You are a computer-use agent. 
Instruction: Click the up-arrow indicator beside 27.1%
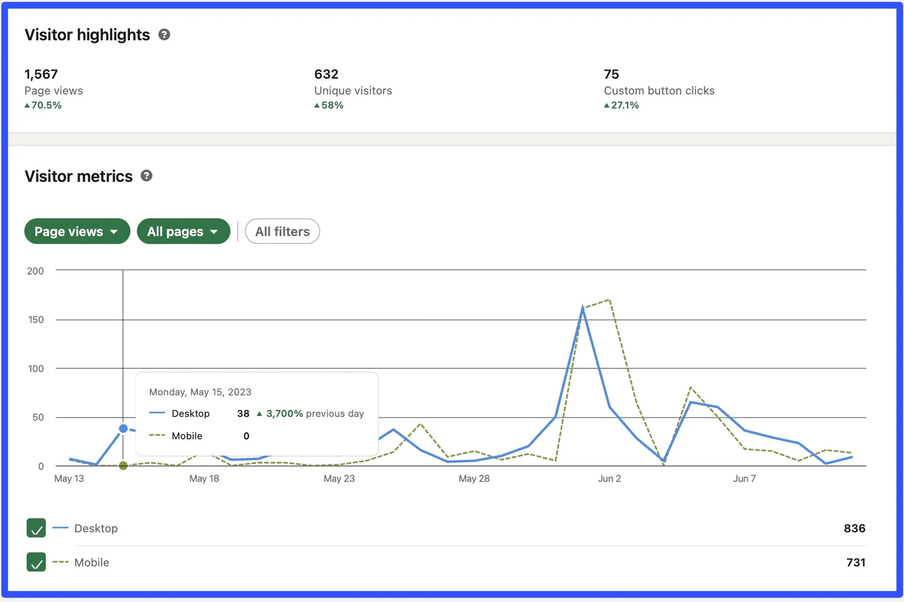point(607,105)
